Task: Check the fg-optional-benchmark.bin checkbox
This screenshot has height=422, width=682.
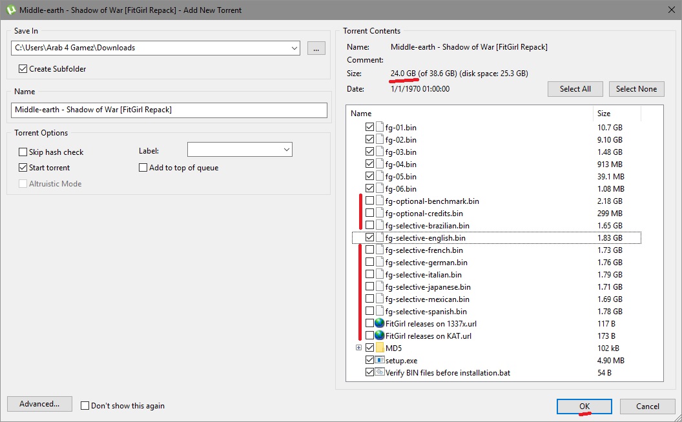Action: [369, 201]
